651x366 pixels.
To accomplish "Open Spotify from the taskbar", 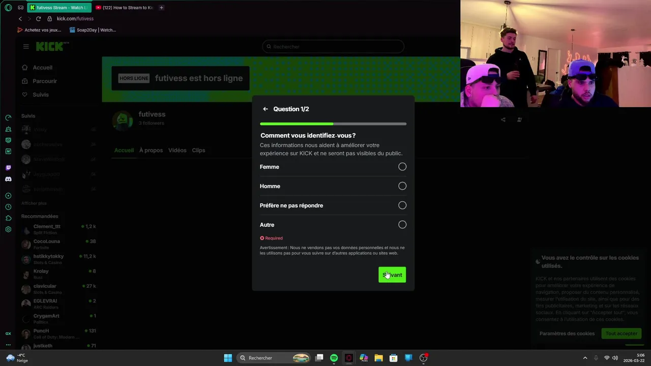I will [x=334, y=358].
